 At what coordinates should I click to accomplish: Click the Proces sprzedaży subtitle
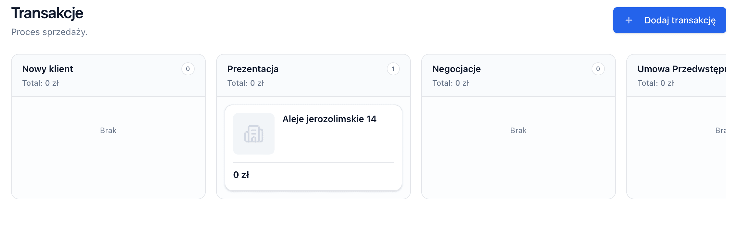(49, 32)
